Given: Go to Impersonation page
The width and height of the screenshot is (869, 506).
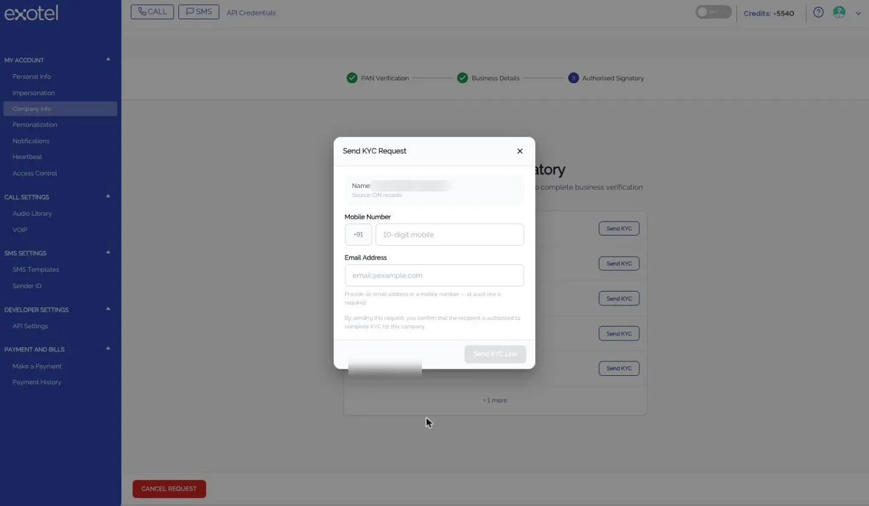Looking at the screenshot, I should 34,93.
